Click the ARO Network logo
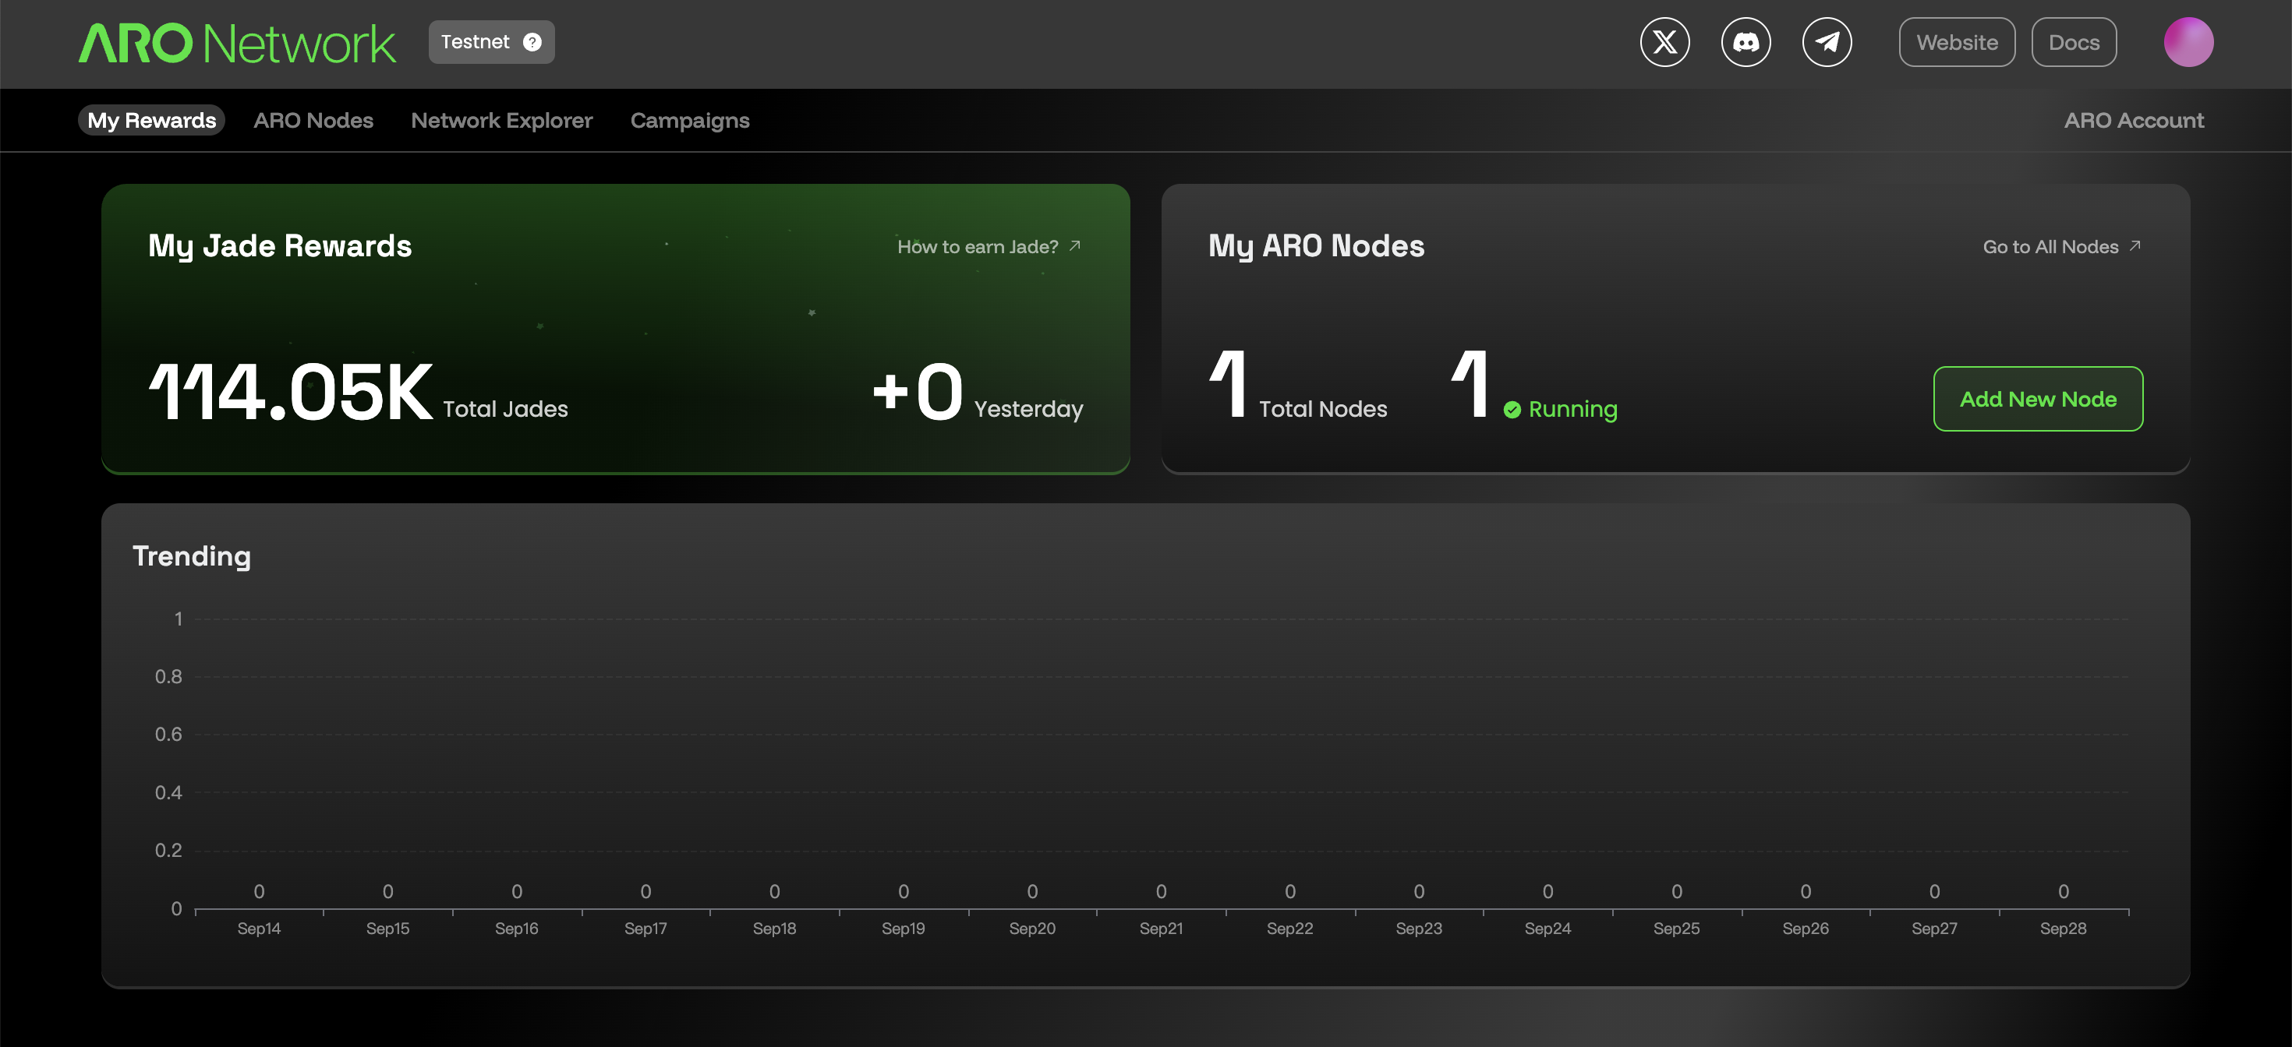The width and height of the screenshot is (2292, 1047). 237,41
